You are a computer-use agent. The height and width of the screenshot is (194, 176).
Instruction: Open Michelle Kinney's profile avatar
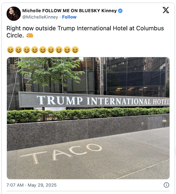(14, 14)
